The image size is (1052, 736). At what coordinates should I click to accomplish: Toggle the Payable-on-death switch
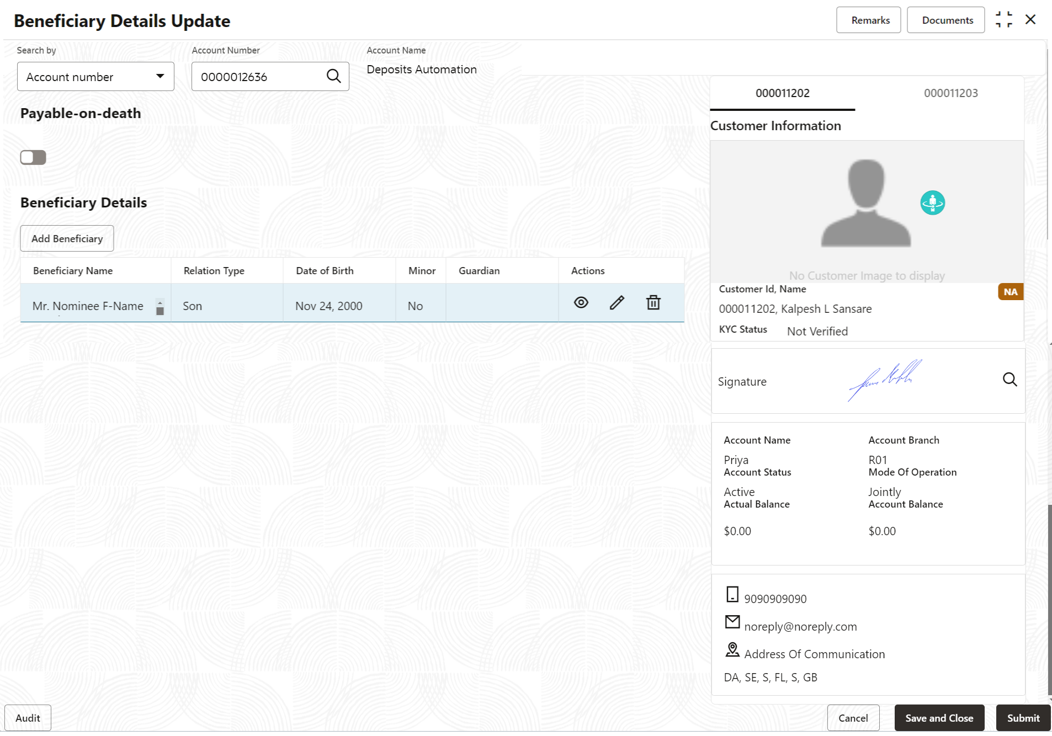(33, 157)
